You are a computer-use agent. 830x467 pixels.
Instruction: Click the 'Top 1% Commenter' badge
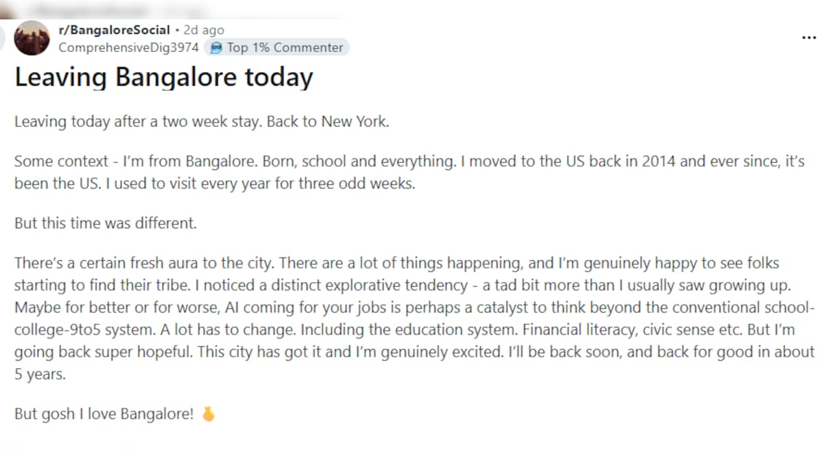tap(277, 47)
